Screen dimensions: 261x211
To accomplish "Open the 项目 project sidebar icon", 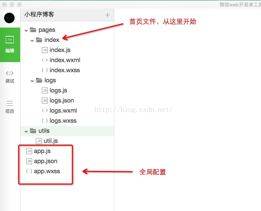I will 10,107.
